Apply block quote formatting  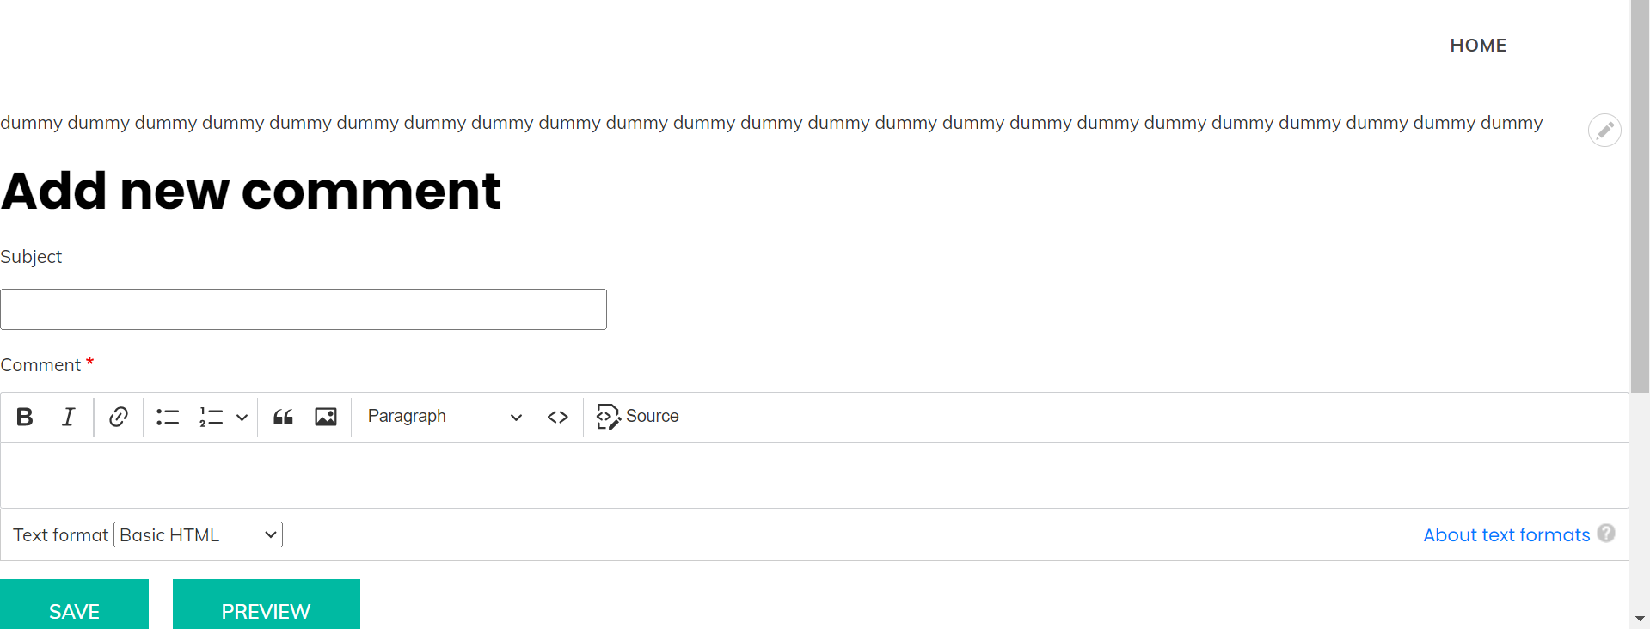coord(283,417)
